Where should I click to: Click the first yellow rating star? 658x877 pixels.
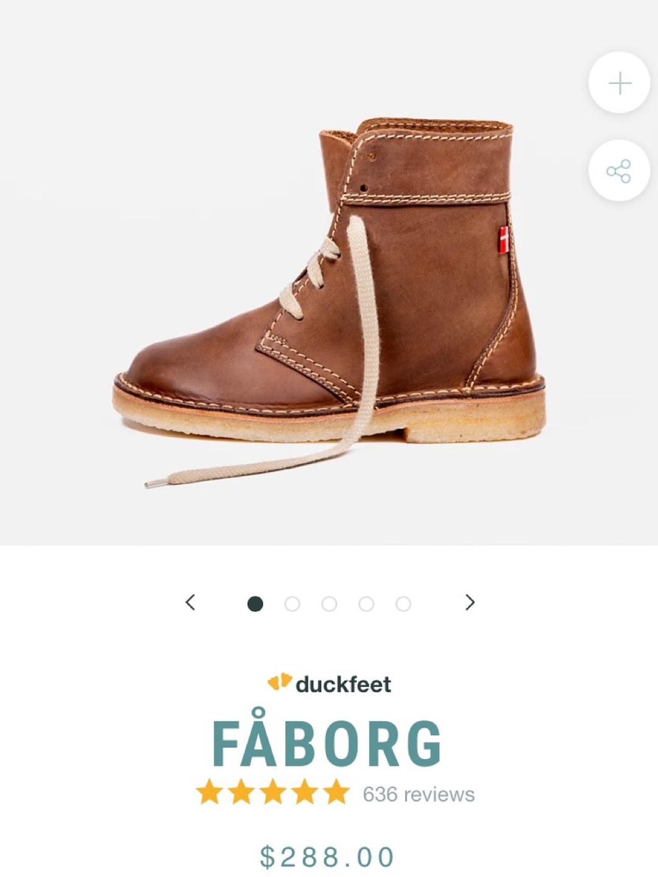(x=209, y=792)
